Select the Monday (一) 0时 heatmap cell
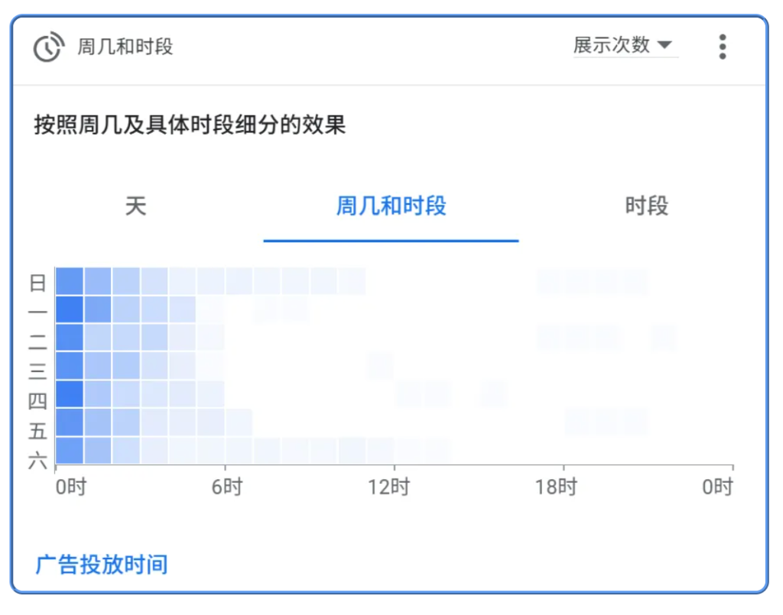783x615 pixels. pyautogui.click(x=70, y=309)
